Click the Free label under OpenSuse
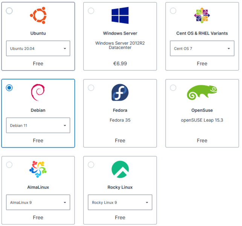This screenshot has height=226, width=242. pyautogui.click(x=202, y=140)
